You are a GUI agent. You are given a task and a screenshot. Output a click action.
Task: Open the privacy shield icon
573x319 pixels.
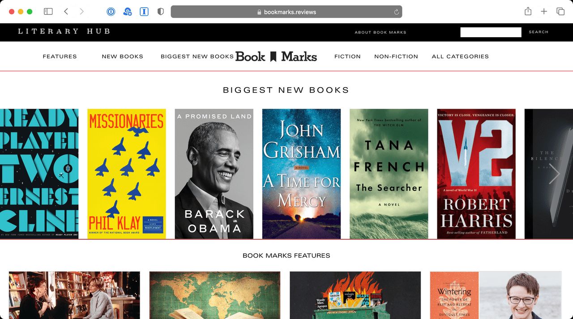pos(160,12)
